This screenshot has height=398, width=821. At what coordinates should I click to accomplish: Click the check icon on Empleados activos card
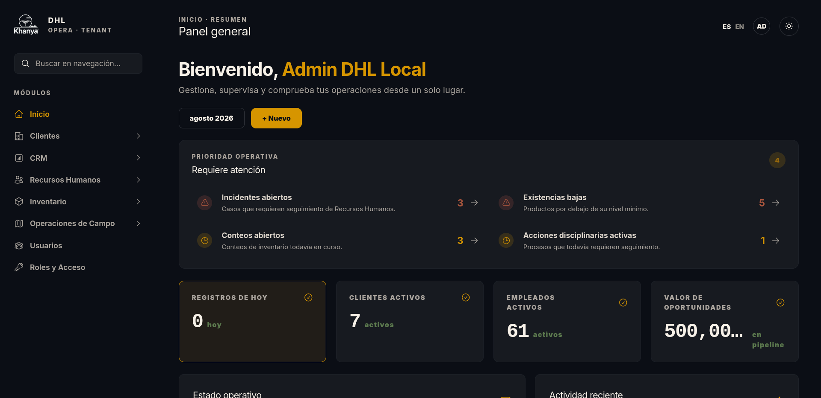point(623,302)
